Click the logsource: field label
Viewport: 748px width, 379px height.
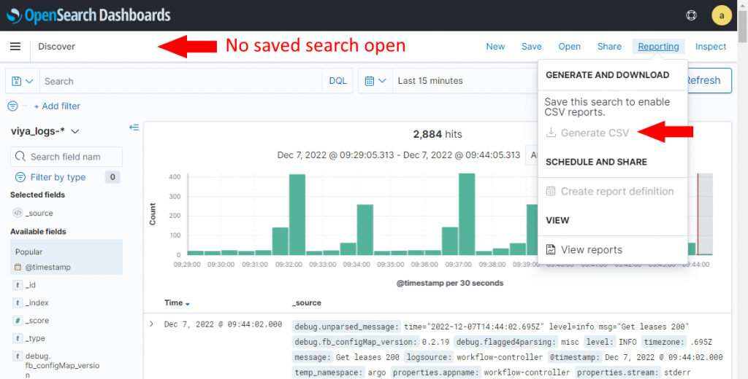click(430, 357)
